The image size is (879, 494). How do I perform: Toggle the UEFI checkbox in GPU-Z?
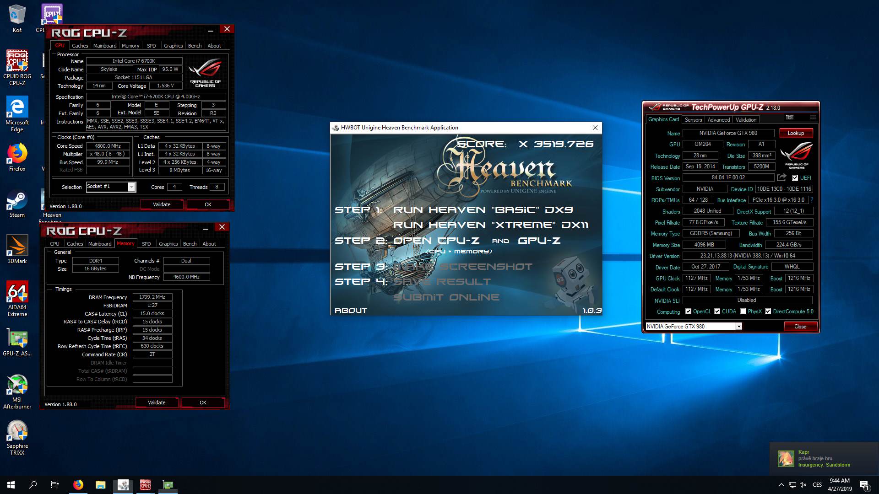tap(795, 178)
